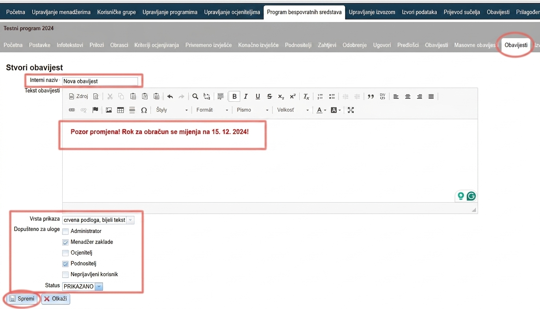This screenshot has width=540, height=309.
Task: Click the Interni naziv input field
Action: 100,81
